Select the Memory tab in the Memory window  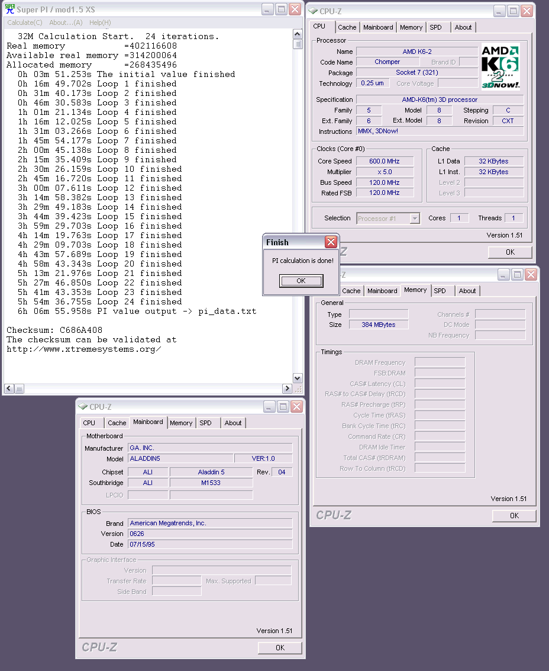(x=415, y=290)
